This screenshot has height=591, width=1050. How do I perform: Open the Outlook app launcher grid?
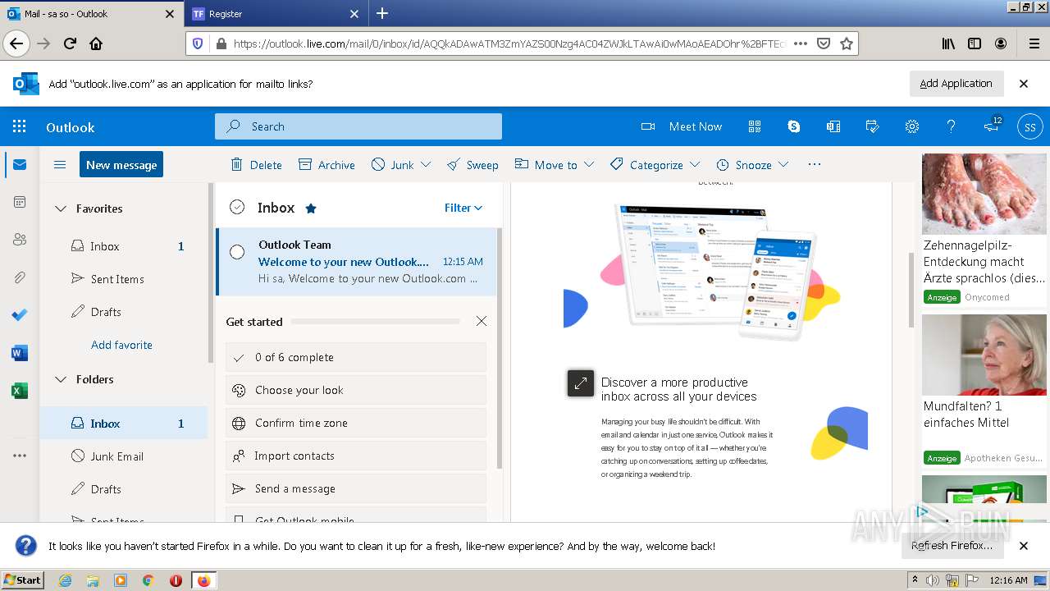(x=19, y=126)
